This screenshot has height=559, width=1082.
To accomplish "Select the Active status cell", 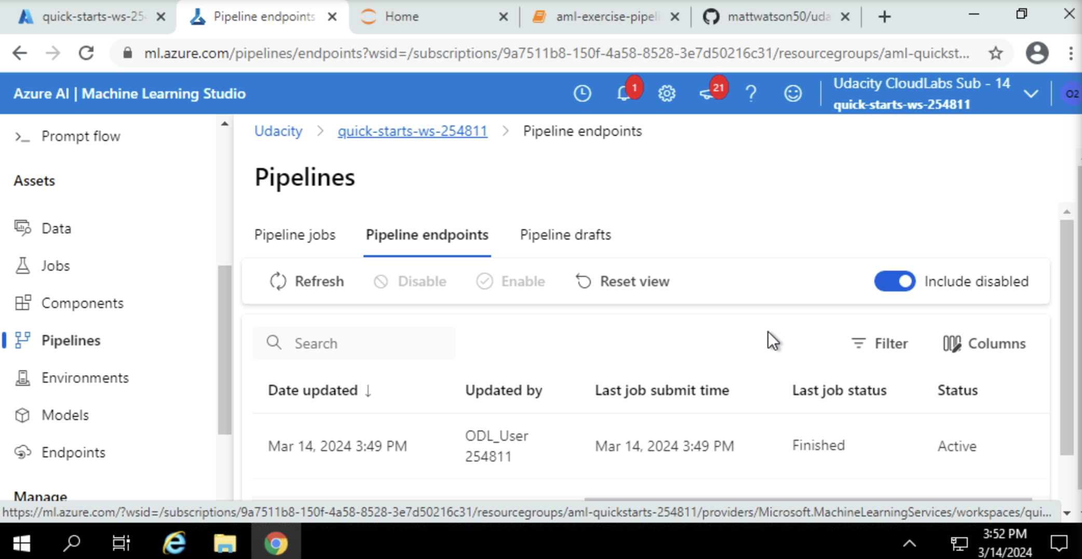I will 957,446.
